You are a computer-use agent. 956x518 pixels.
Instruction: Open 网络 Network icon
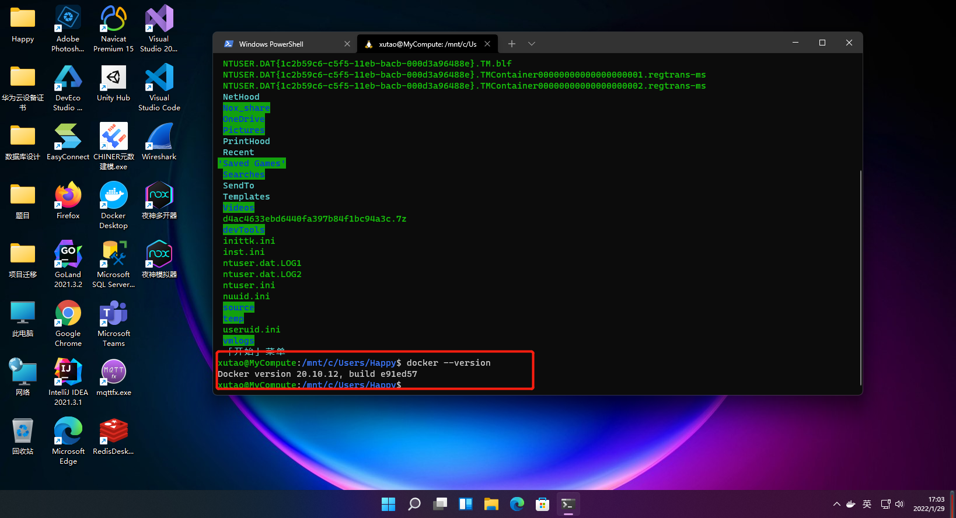point(23,378)
